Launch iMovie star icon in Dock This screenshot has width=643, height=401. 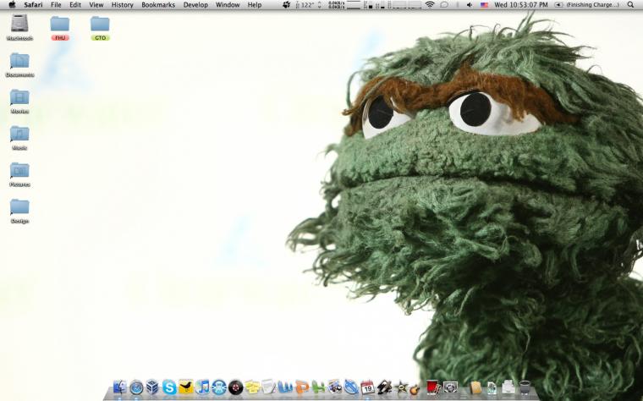click(400, 387)
